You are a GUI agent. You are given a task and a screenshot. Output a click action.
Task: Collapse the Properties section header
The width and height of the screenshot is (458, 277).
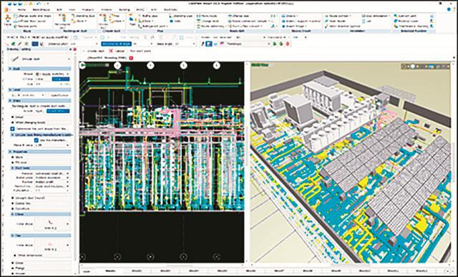coord(39,152)
